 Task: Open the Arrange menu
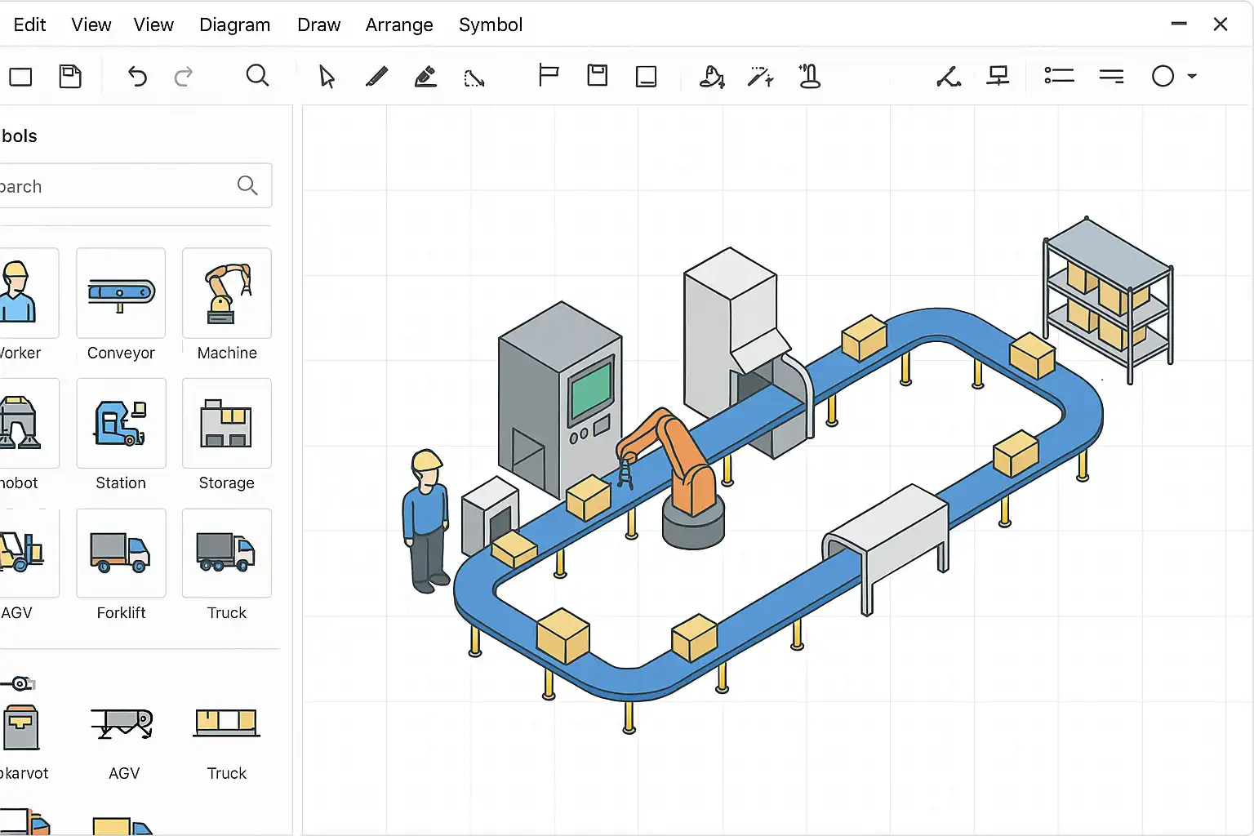tap(398, 24)
